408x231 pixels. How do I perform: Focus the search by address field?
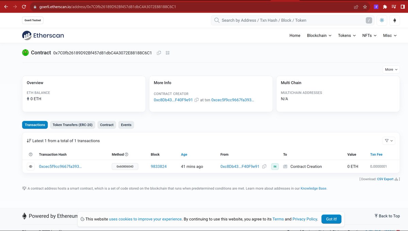pos(292,20)
